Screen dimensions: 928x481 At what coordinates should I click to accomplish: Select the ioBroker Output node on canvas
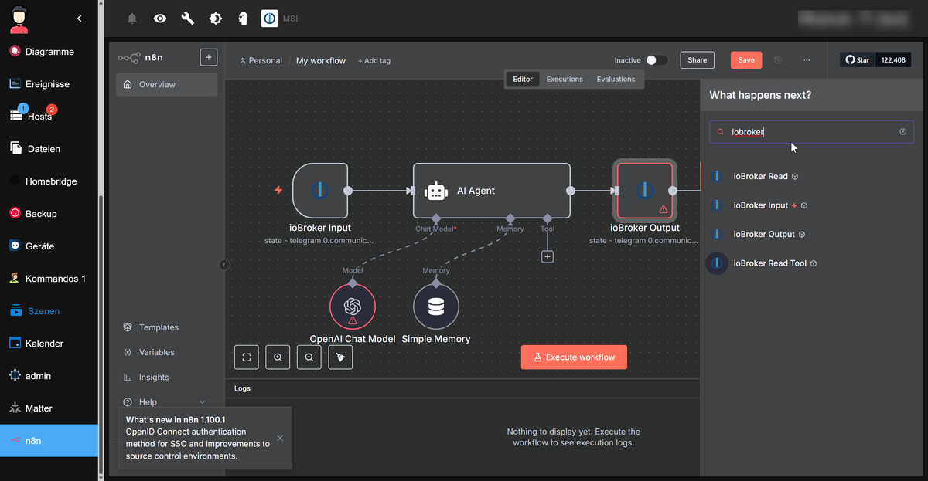click(x=645, y=191)
